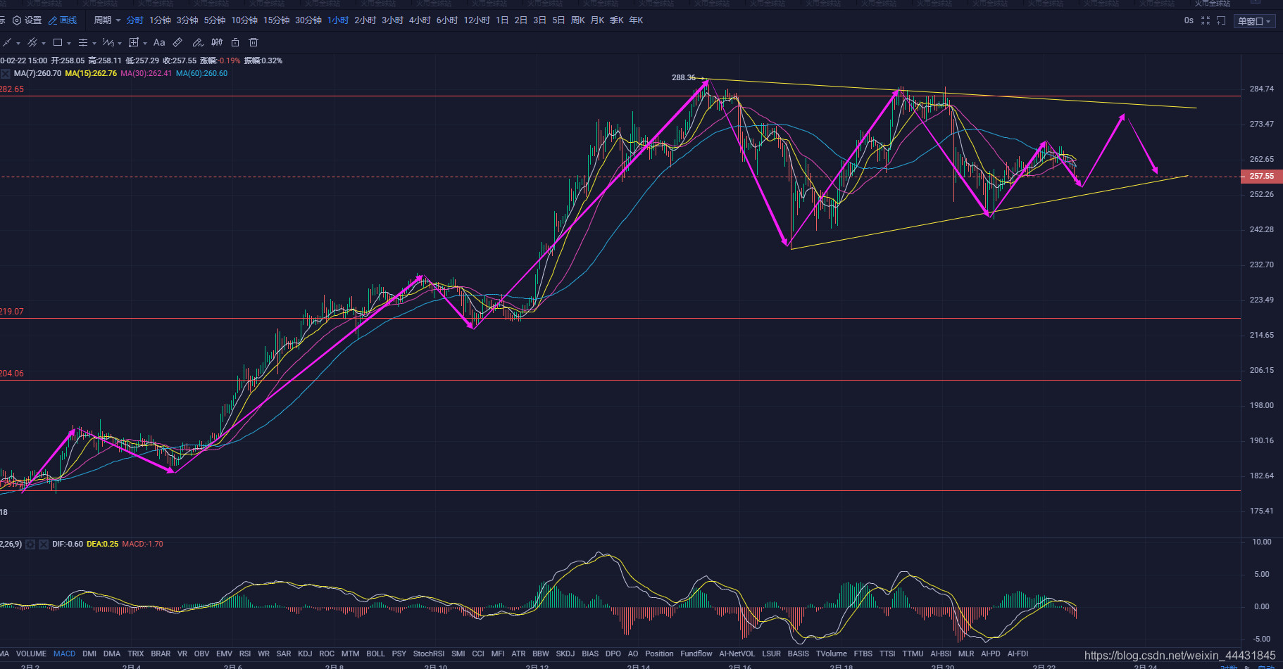
Task: Expand measure grid options arrow
Action: point(145,43)
